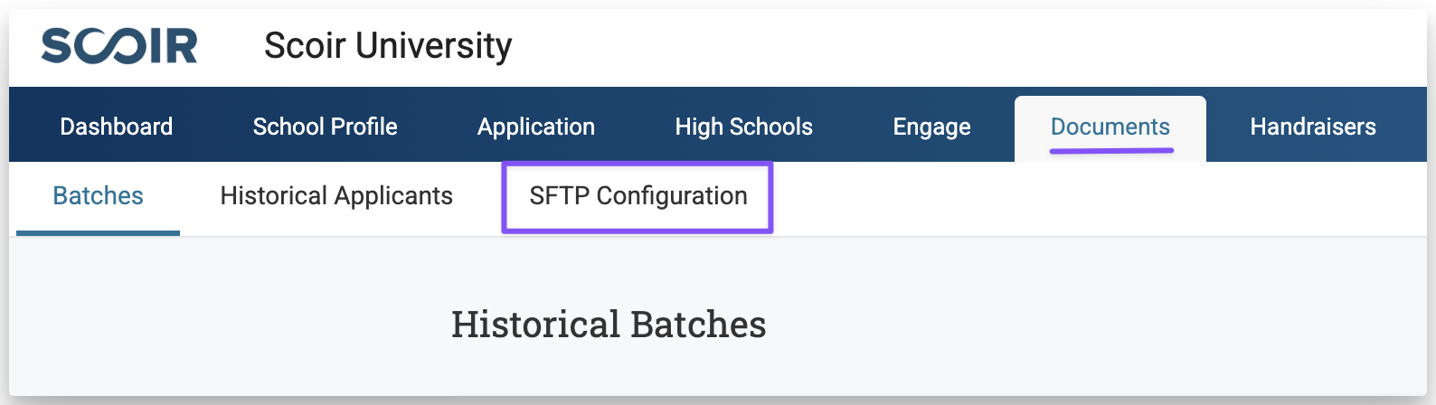Open the Historical Applicants sub-tab

(336, 196)
